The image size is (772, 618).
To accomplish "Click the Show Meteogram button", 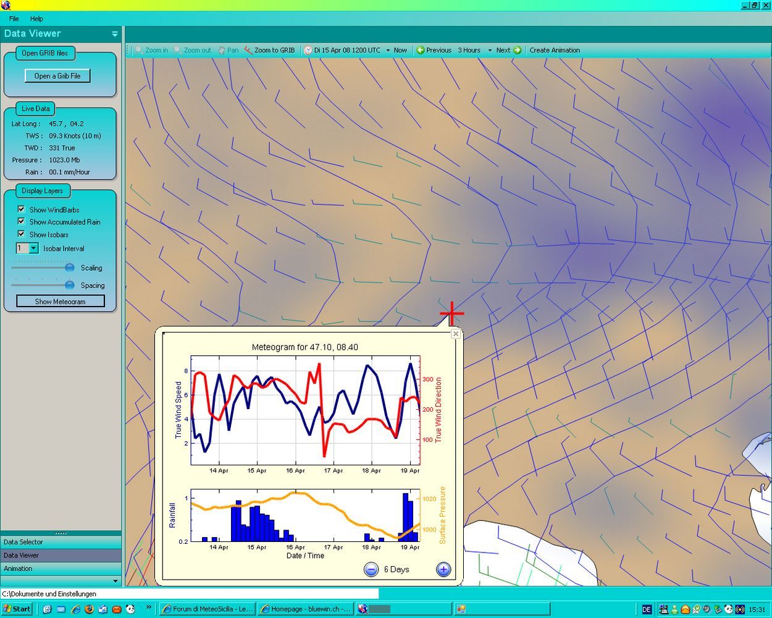I will (x=61, y=302).
